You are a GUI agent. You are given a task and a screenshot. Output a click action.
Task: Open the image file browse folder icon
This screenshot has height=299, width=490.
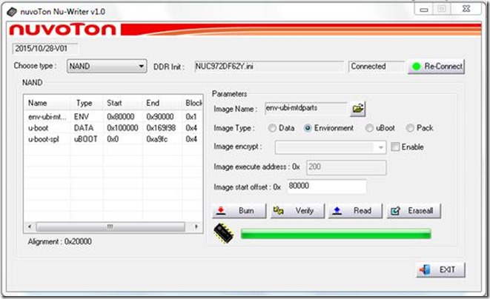point(357,109)
